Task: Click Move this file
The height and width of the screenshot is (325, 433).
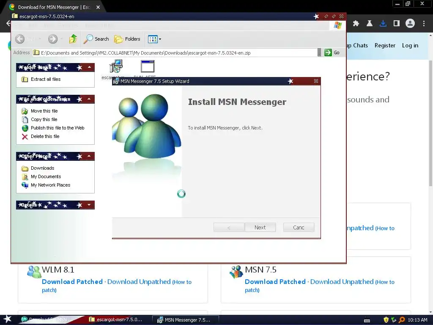Action: click(x=44, y=111)
